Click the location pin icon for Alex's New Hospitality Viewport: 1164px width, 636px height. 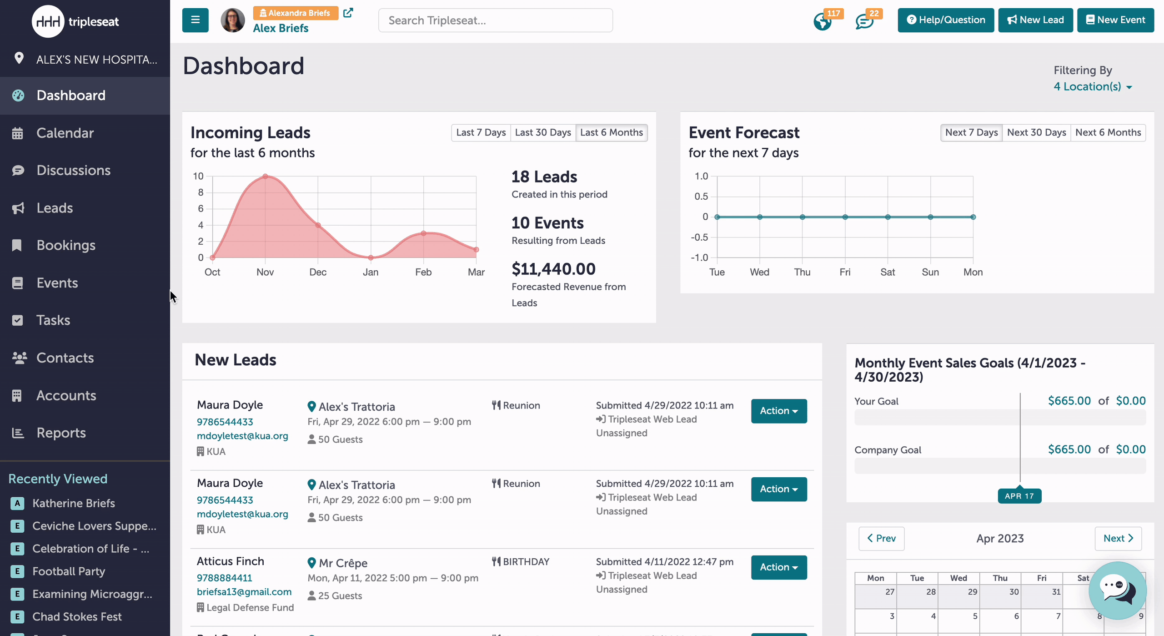pos(19,58)
